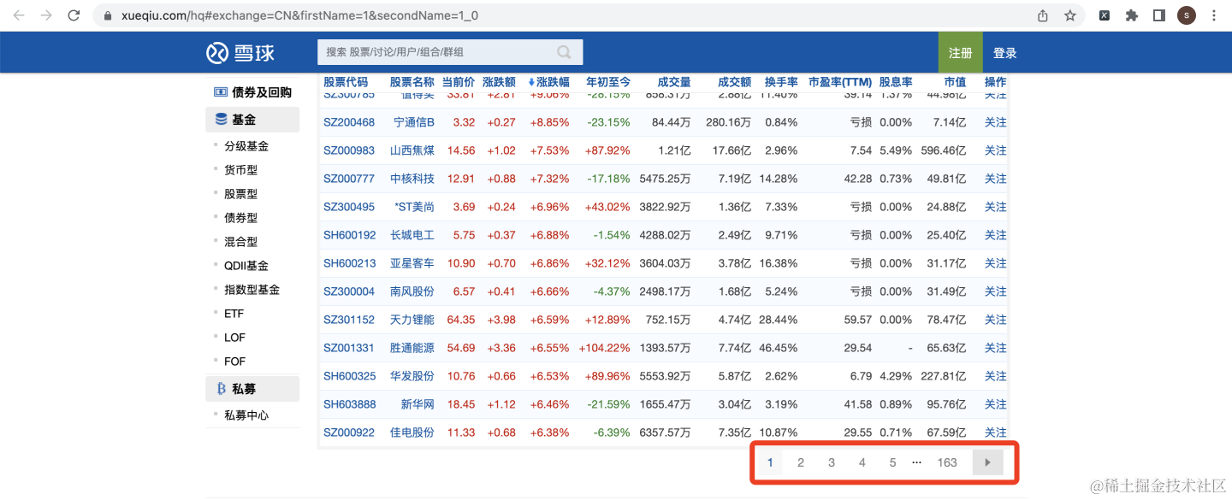This screenshot has height=500, width=1232.
Task: Go to the next page arrow
Action: pos(987,462)
